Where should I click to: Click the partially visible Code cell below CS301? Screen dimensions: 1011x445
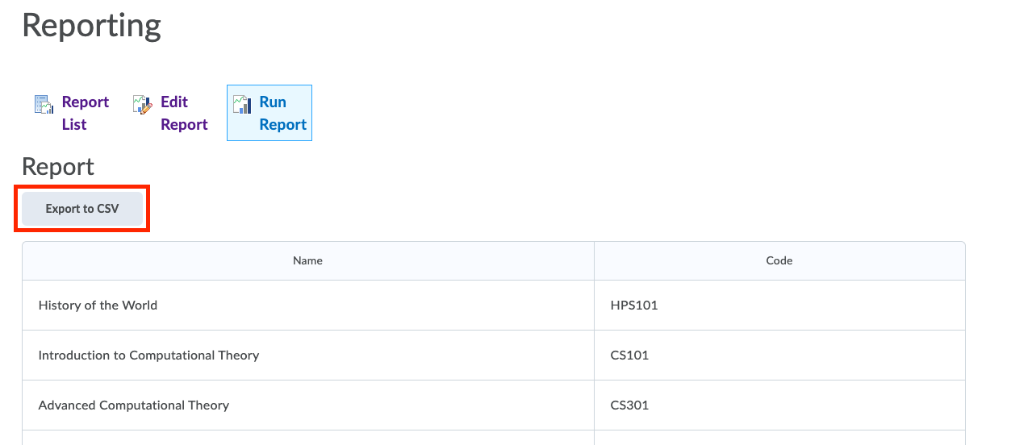[779, 438]
